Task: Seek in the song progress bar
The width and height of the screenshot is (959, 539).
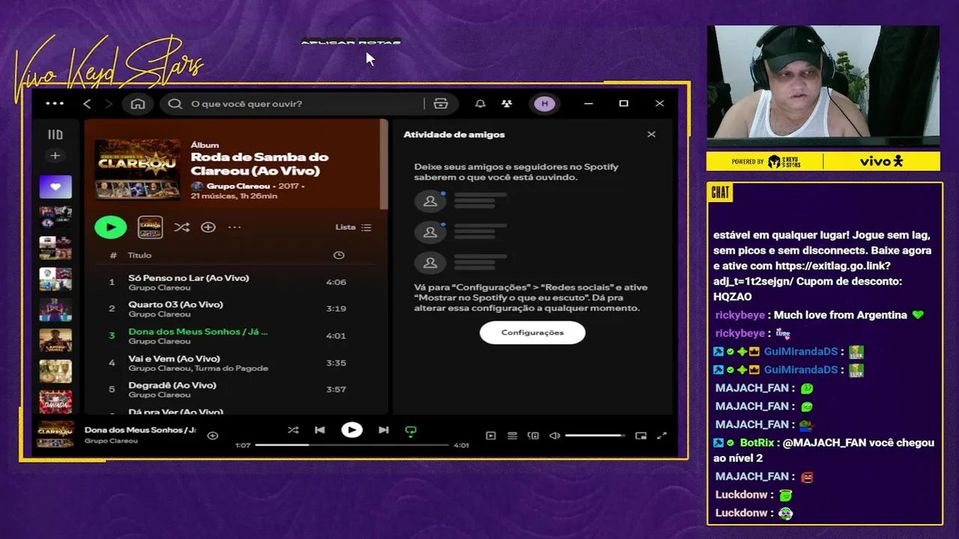Action: click(x=352, y=445)
